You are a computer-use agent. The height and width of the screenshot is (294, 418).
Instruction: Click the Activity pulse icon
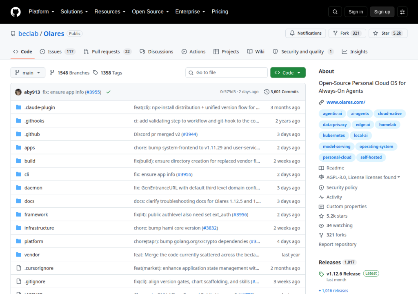coord(321,197)
